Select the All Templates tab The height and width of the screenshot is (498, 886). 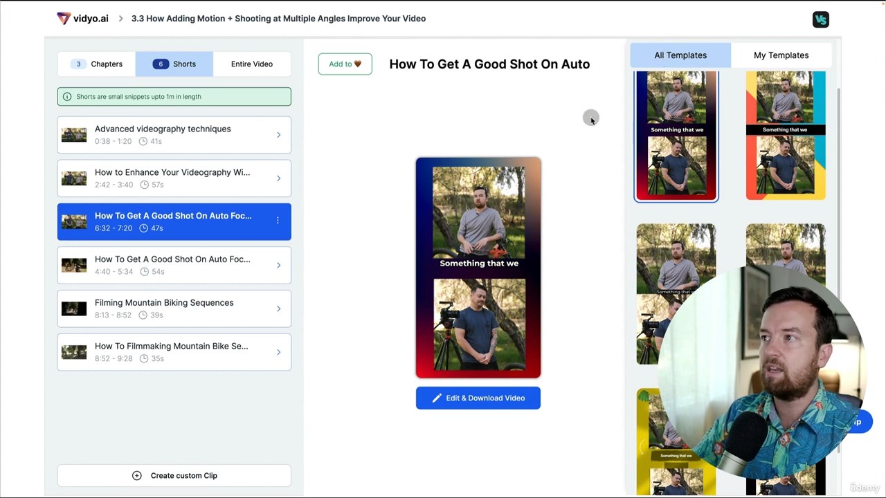(x=680, y=55)
